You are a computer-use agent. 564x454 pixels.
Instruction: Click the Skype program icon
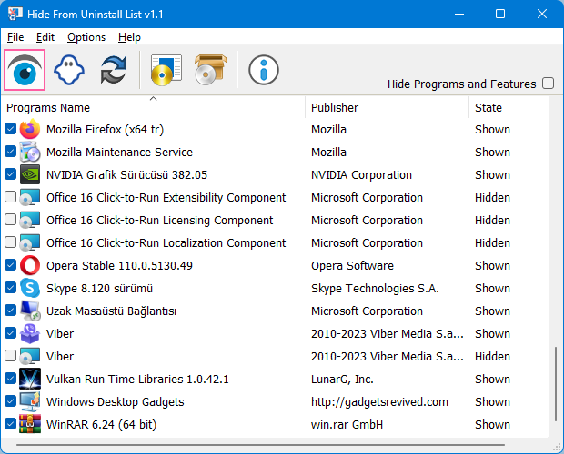30,288
